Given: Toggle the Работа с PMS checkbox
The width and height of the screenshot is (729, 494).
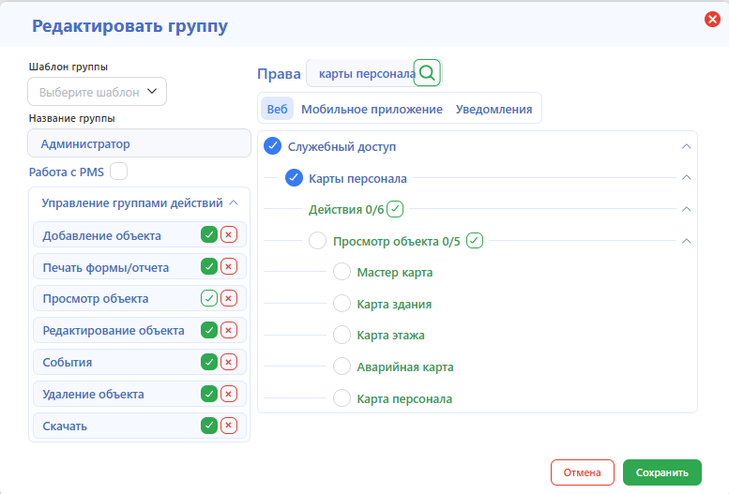Looking at the screenshot, I should [x=118, y=171].
